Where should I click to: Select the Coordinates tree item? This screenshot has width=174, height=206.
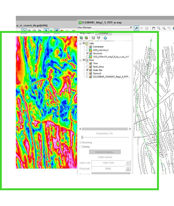(x=98, y=47)
